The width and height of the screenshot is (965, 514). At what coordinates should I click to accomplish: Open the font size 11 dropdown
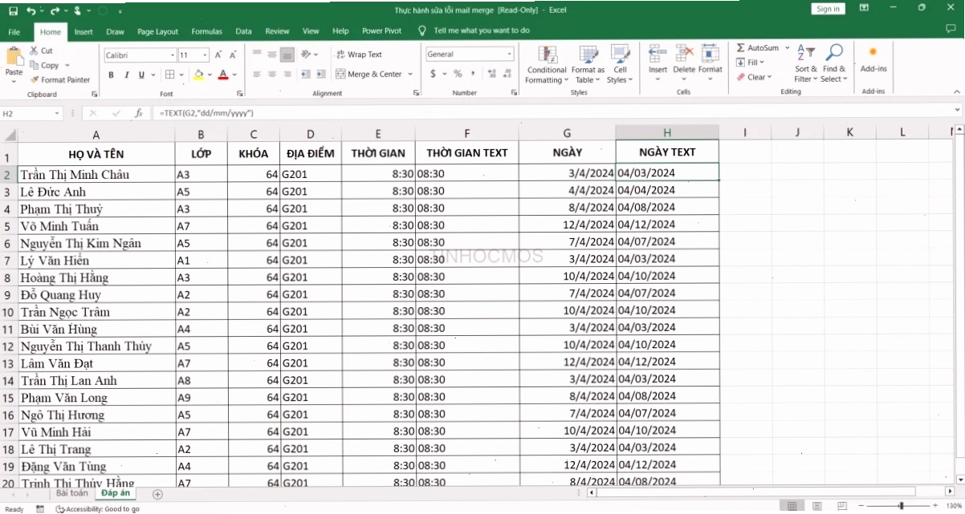click(x=206, y=55)
